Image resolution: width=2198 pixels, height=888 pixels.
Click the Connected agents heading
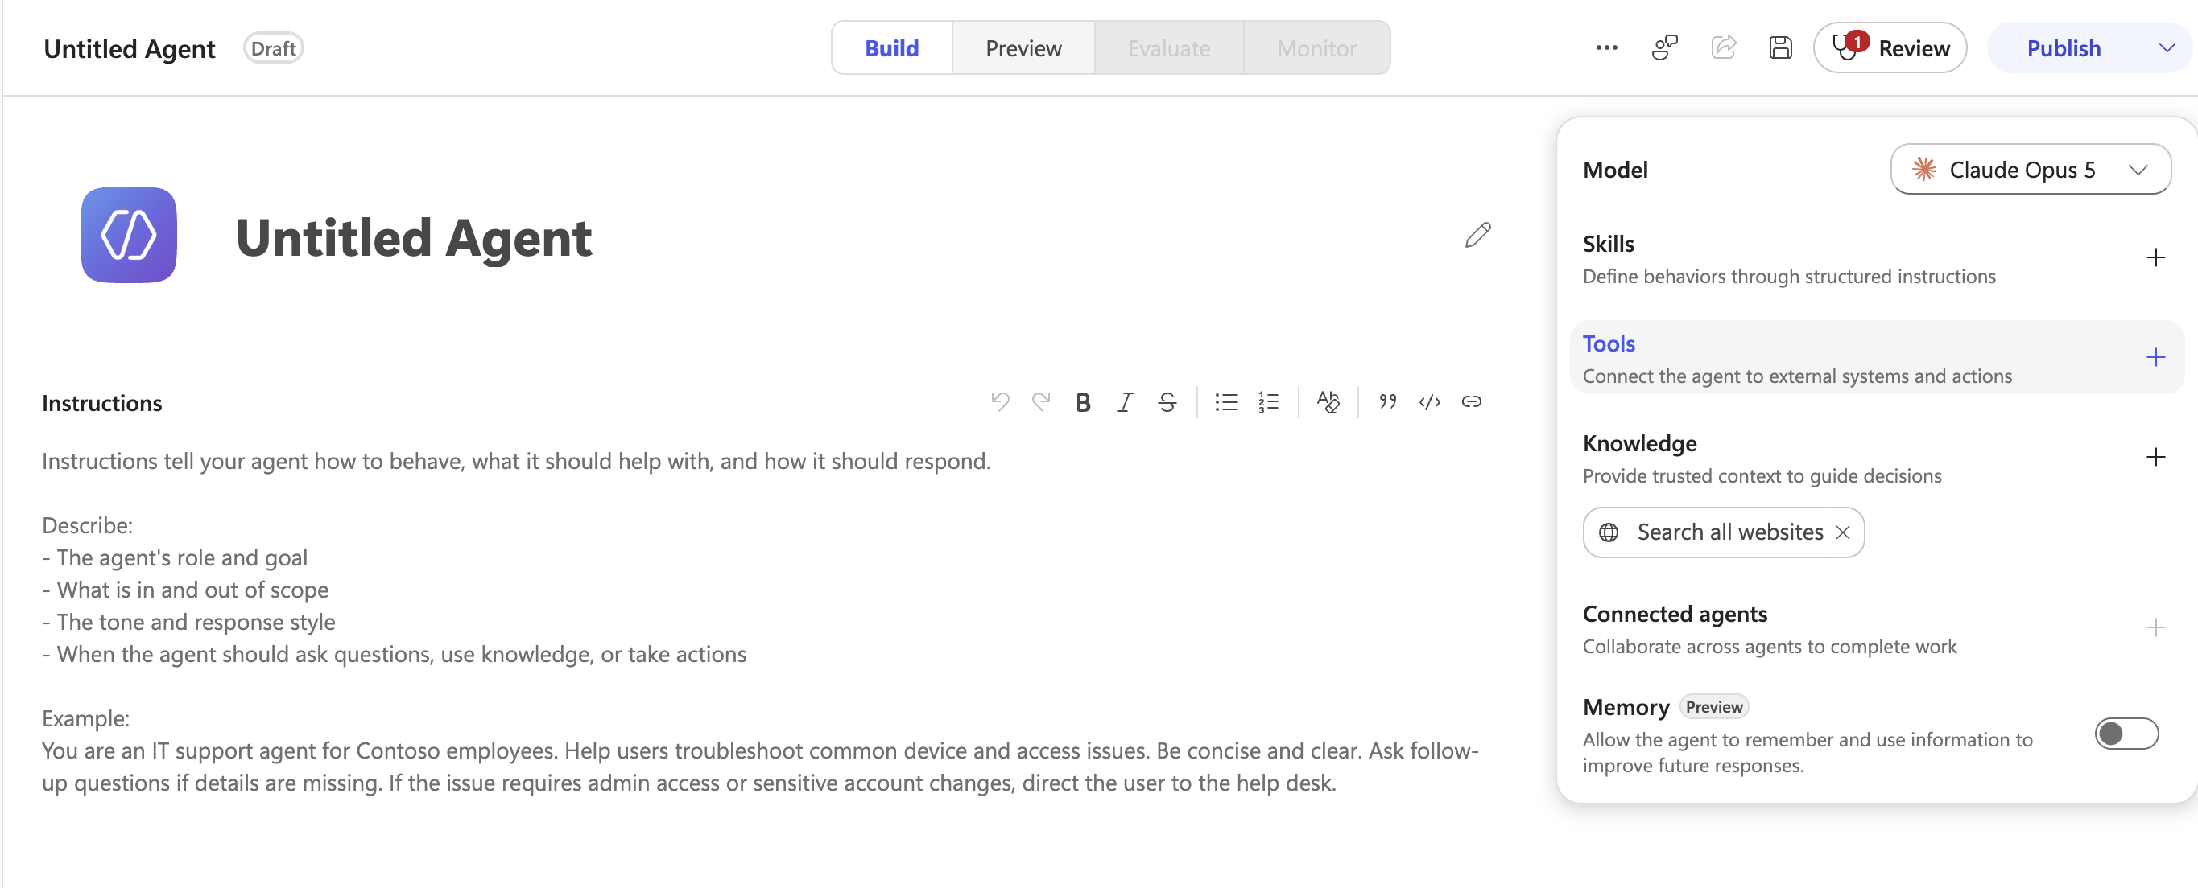click(1674, 614)
